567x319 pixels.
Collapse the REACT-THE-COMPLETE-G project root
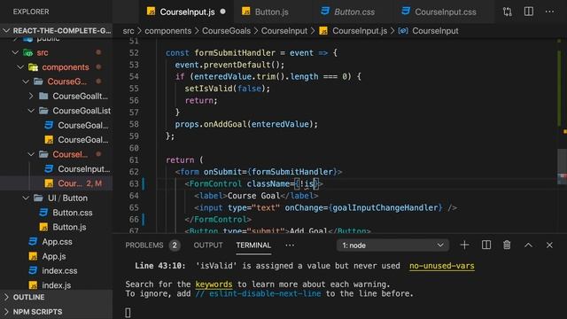(6, 31)
